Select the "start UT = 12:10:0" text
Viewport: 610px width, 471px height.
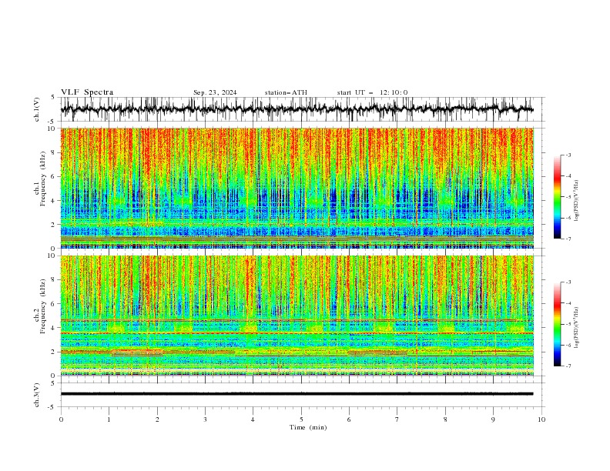(372, 92)
